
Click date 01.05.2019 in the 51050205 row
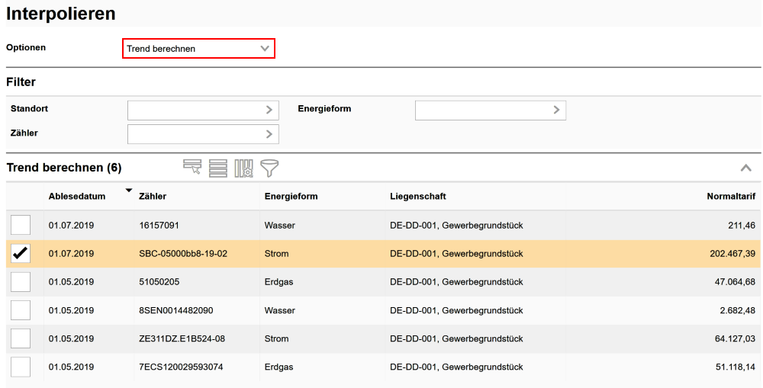tap(72, 282)
